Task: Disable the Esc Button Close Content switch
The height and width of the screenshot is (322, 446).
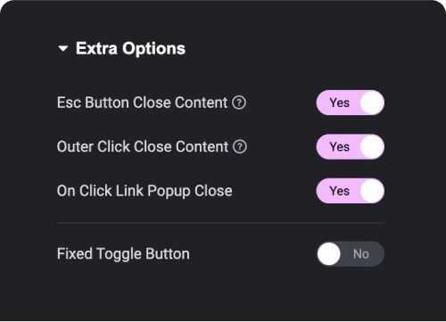Action: click(351, 103)
